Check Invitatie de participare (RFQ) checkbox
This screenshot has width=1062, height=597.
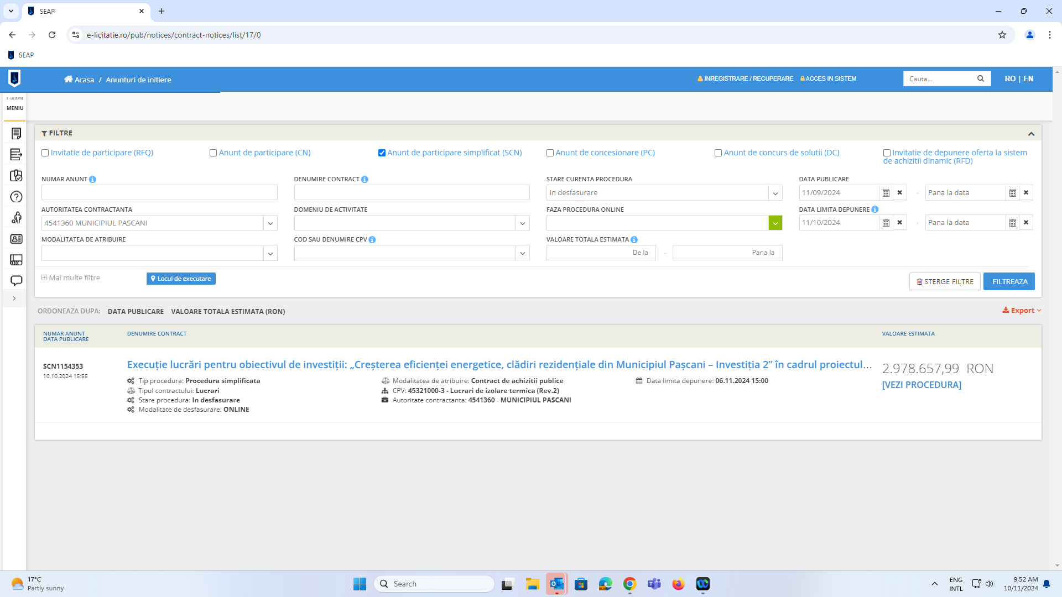click(x=45, y=153)
